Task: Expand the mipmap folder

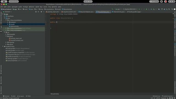Action: click(6, 42)
